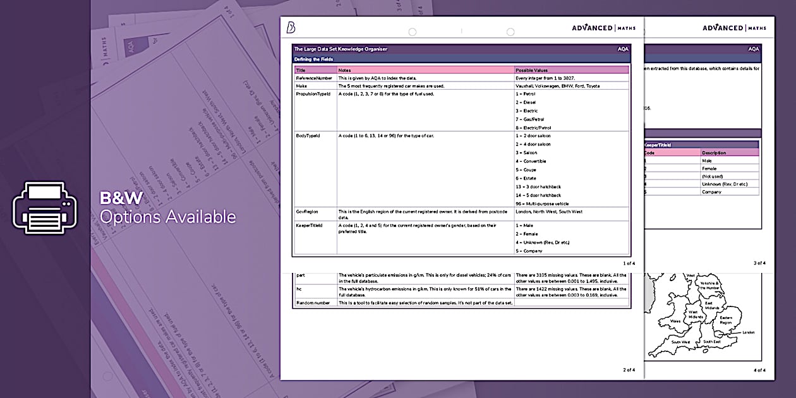Click the ADVANCED MATHS logo on page three
Image resolution: width=796 pixels, height=398 pixels.
tap(733, 28)
